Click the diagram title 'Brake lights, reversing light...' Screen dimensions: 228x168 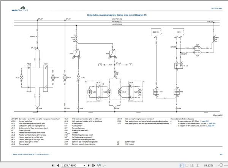pyautogui.click(x=117, y=15)
